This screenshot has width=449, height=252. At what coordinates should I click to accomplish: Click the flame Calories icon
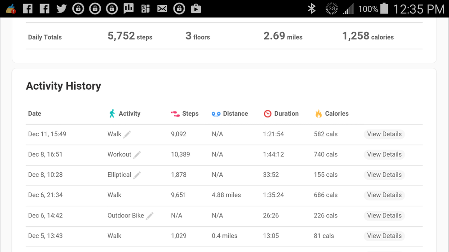point(318,114)
